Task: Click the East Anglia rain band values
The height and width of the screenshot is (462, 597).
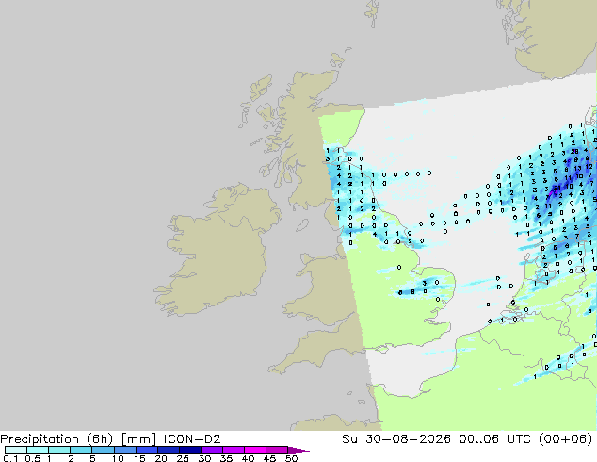Action: tap(418, 288)
